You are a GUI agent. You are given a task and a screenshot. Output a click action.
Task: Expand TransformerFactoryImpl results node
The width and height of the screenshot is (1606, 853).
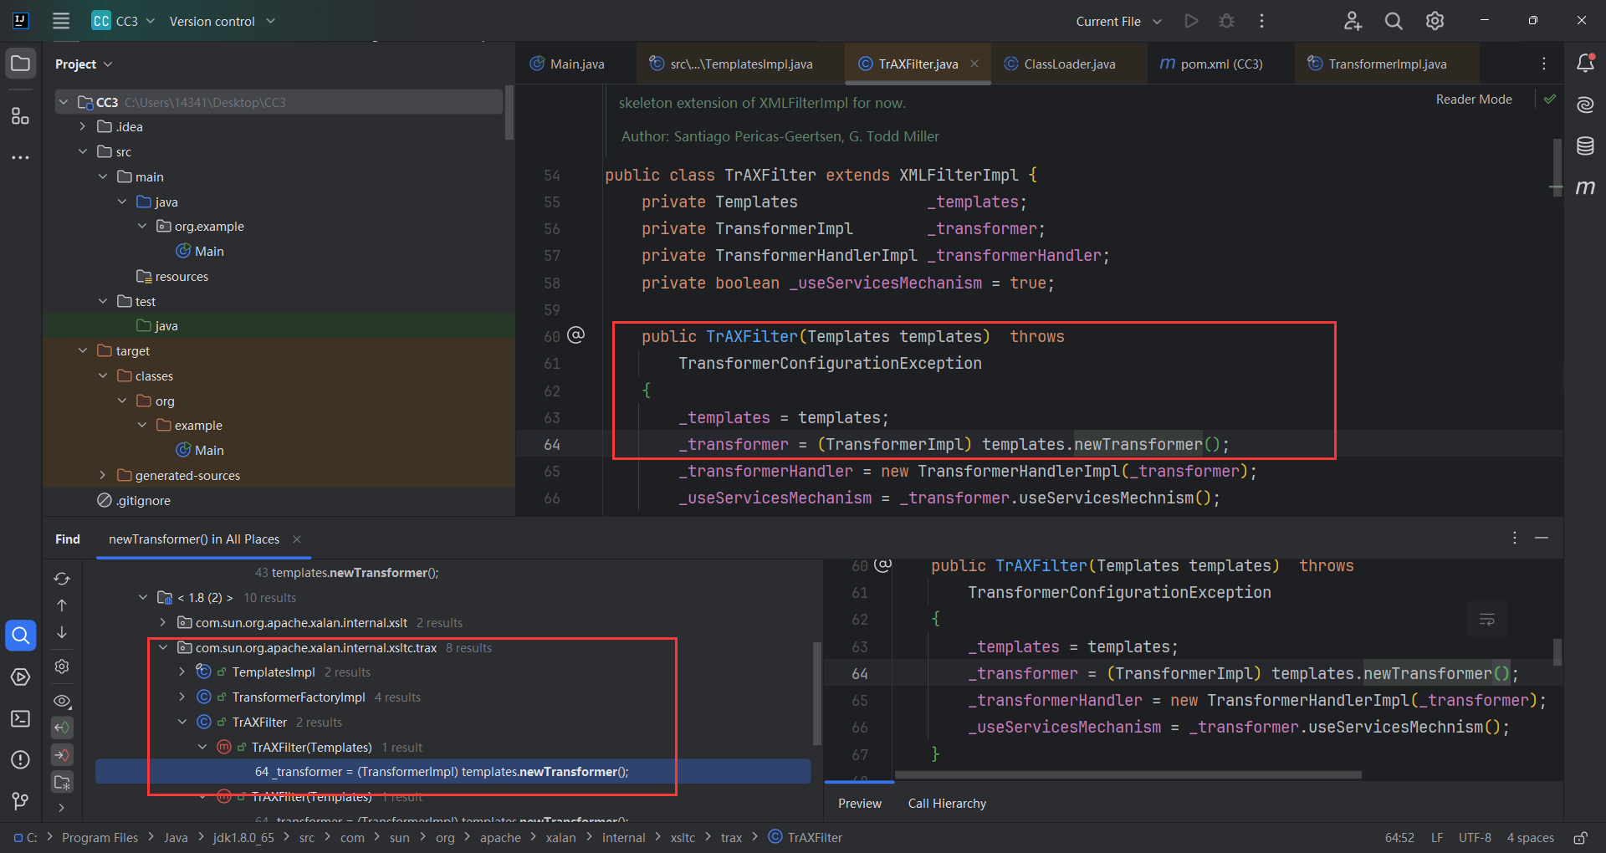[x=182, y=697]
